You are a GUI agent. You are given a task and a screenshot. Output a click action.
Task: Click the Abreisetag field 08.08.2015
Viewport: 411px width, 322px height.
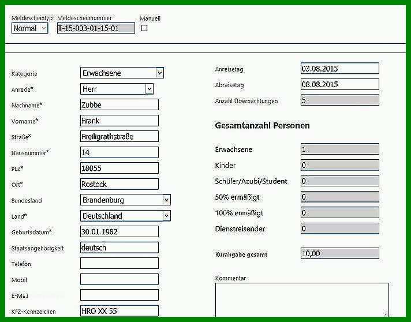tap(339, 84)
